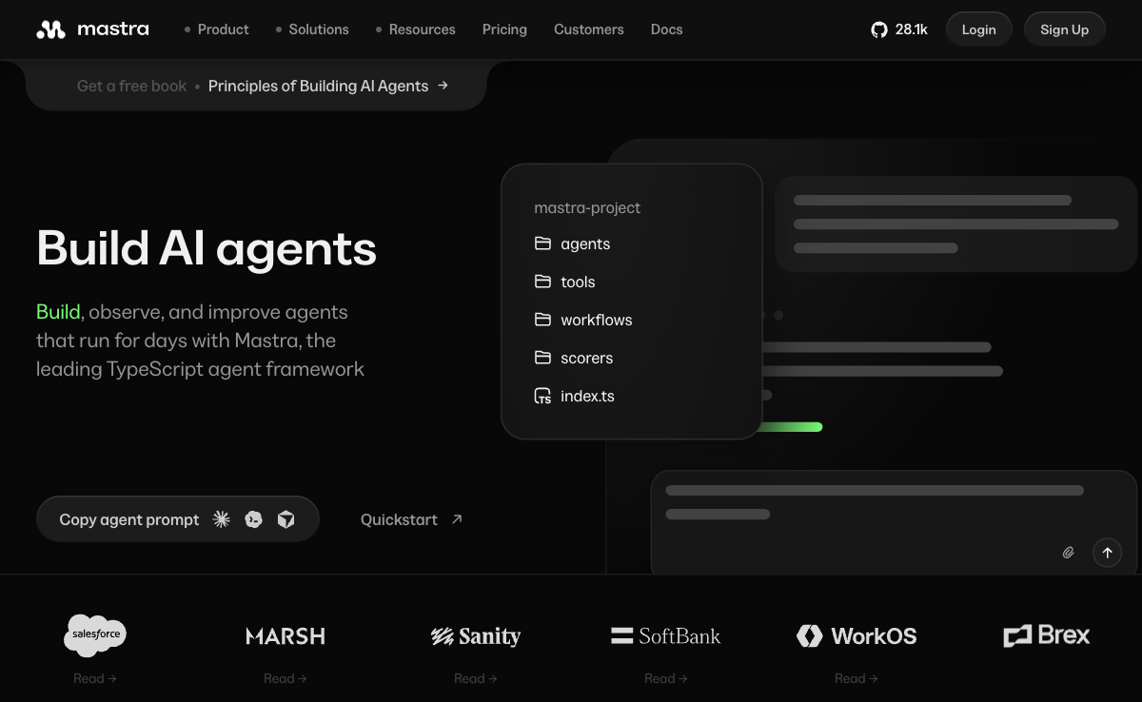
Task: Click the Sign Up button
Action: point(1065,29)
